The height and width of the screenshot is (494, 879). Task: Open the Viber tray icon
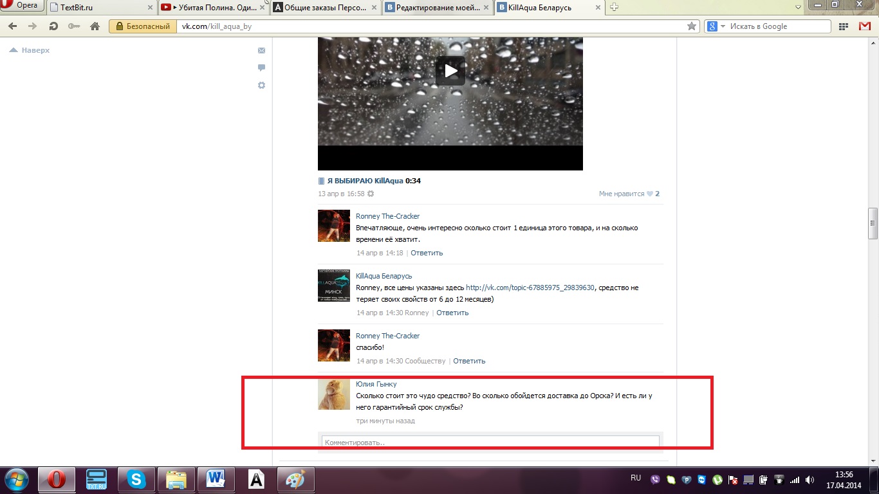(656, 480)
